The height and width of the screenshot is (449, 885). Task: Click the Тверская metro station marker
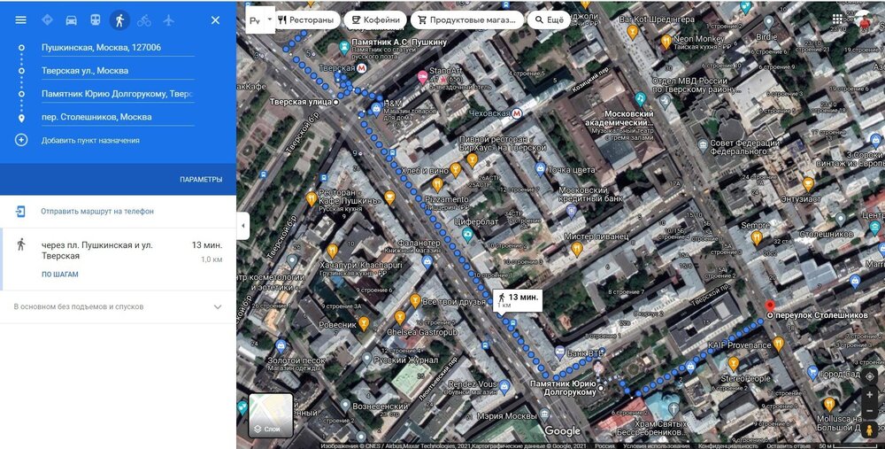[x=361, y=68]
